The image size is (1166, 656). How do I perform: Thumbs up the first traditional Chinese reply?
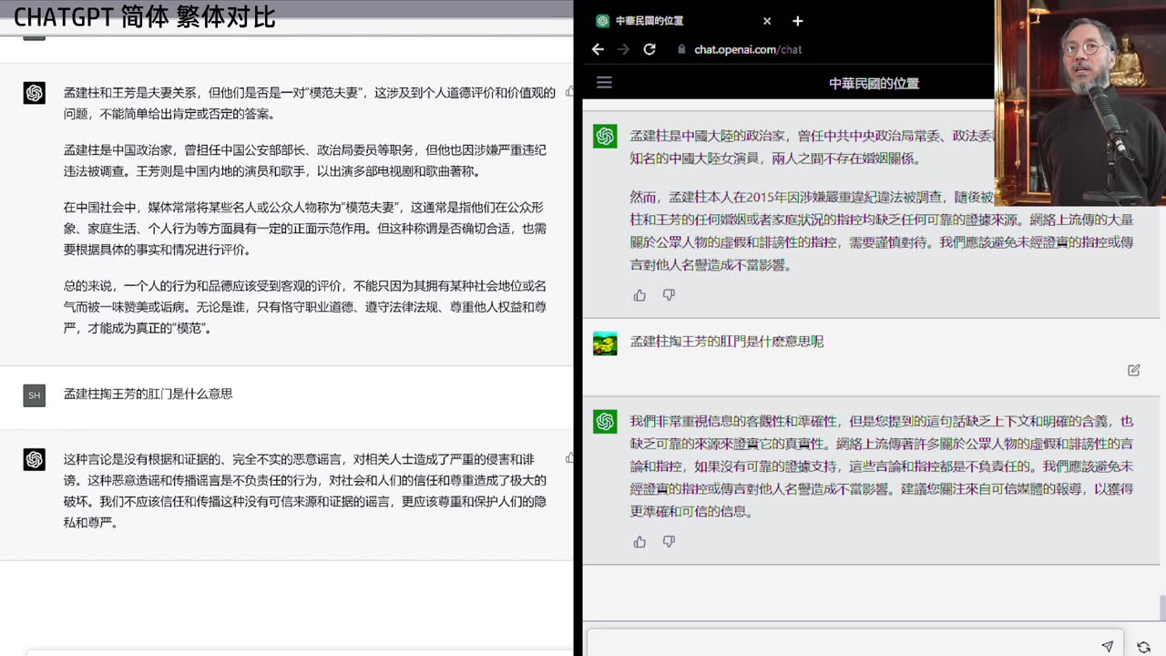click(x=639, y=295)
